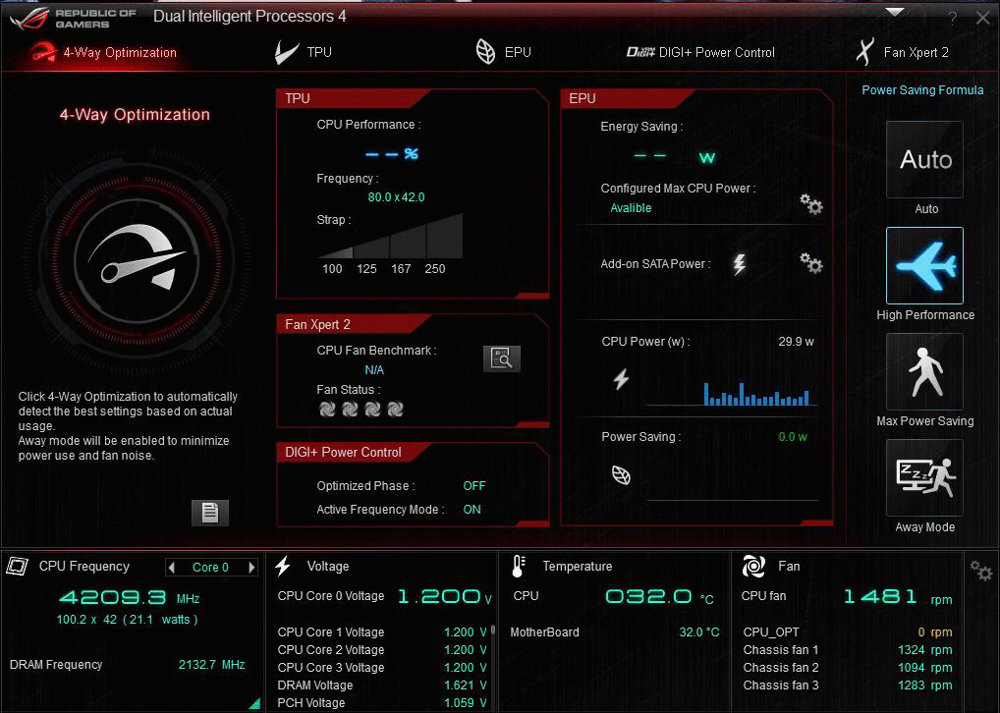
Task: Switch to previous CPU core with left arrow
Action: pyautogui.click(x=171, y=567)
